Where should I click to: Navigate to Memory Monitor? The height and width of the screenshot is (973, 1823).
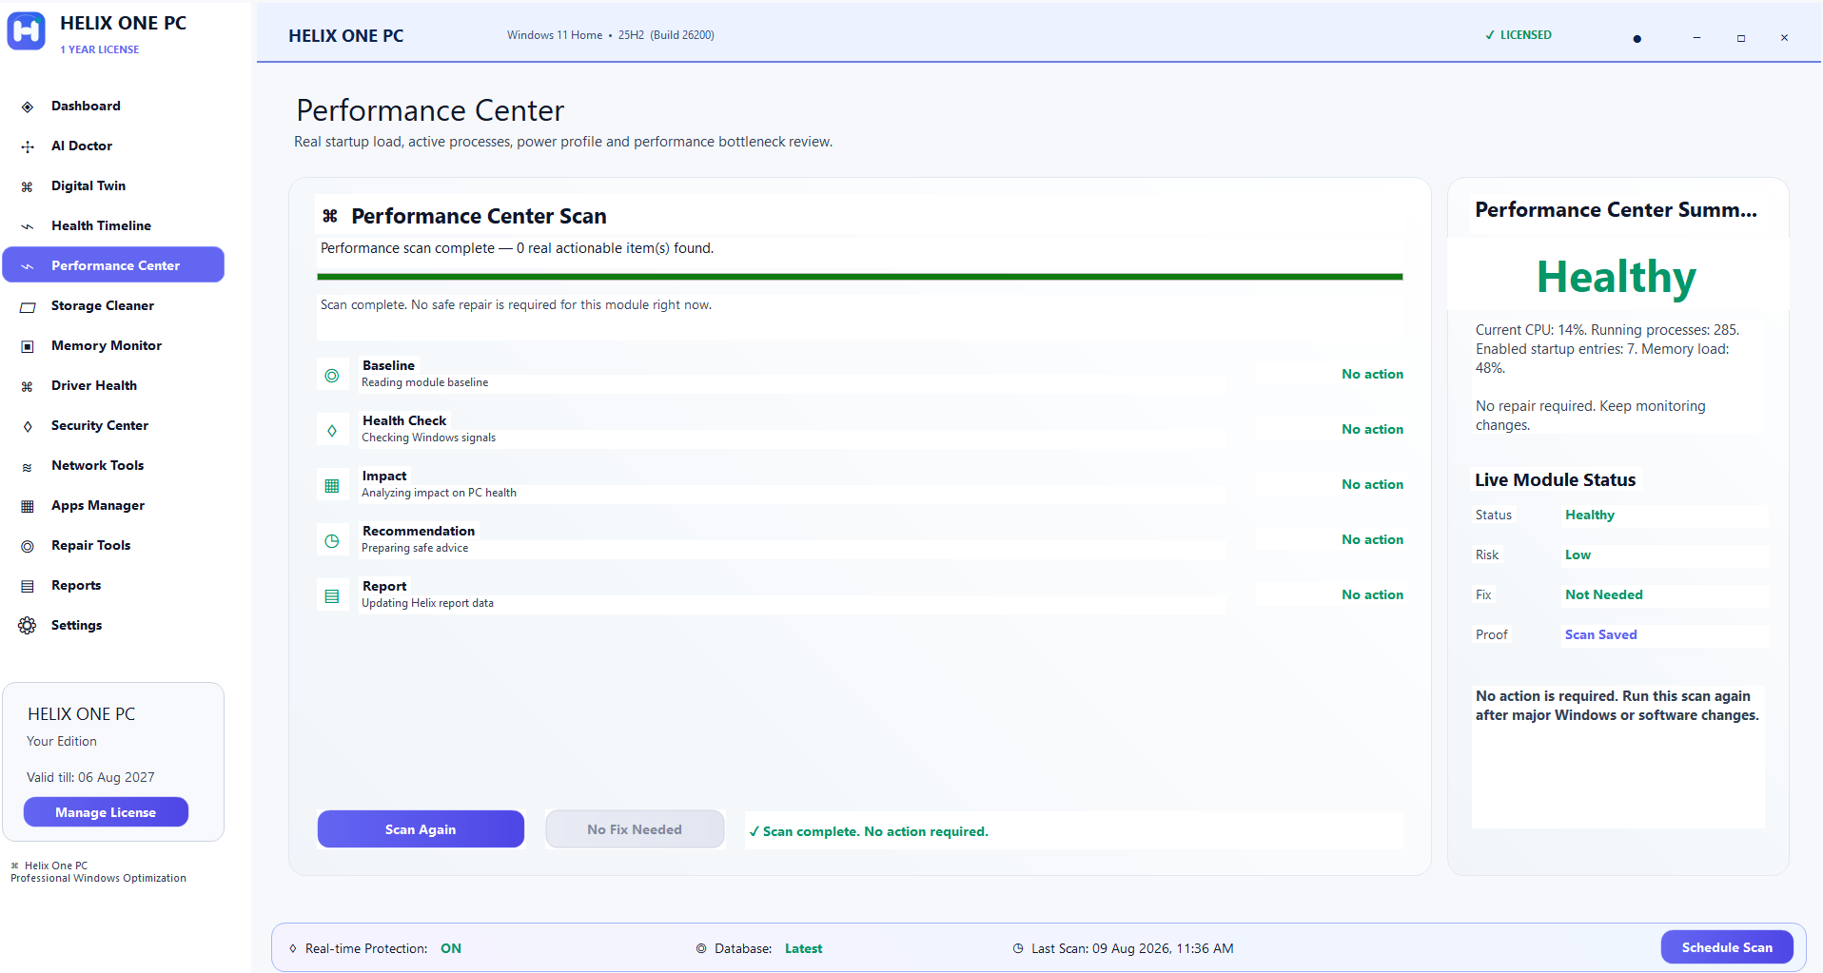click(113, 345)
